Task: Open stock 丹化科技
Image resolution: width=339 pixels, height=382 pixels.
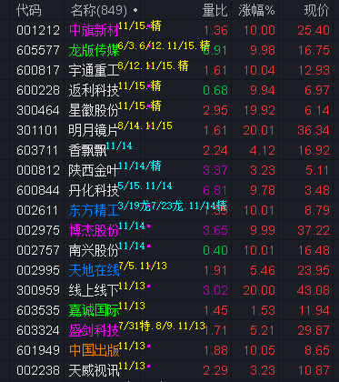Action: point(94,190)
